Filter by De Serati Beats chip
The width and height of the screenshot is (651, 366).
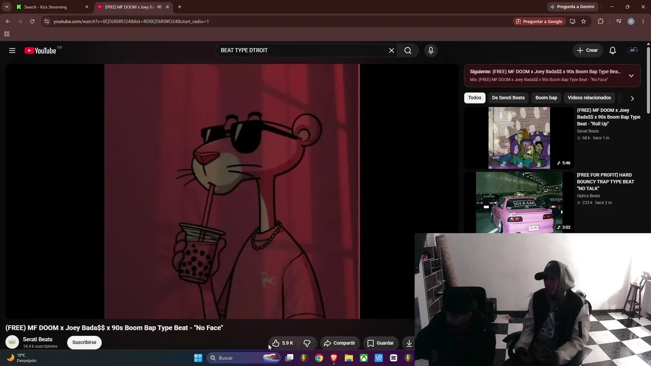(x=508, y=98)
